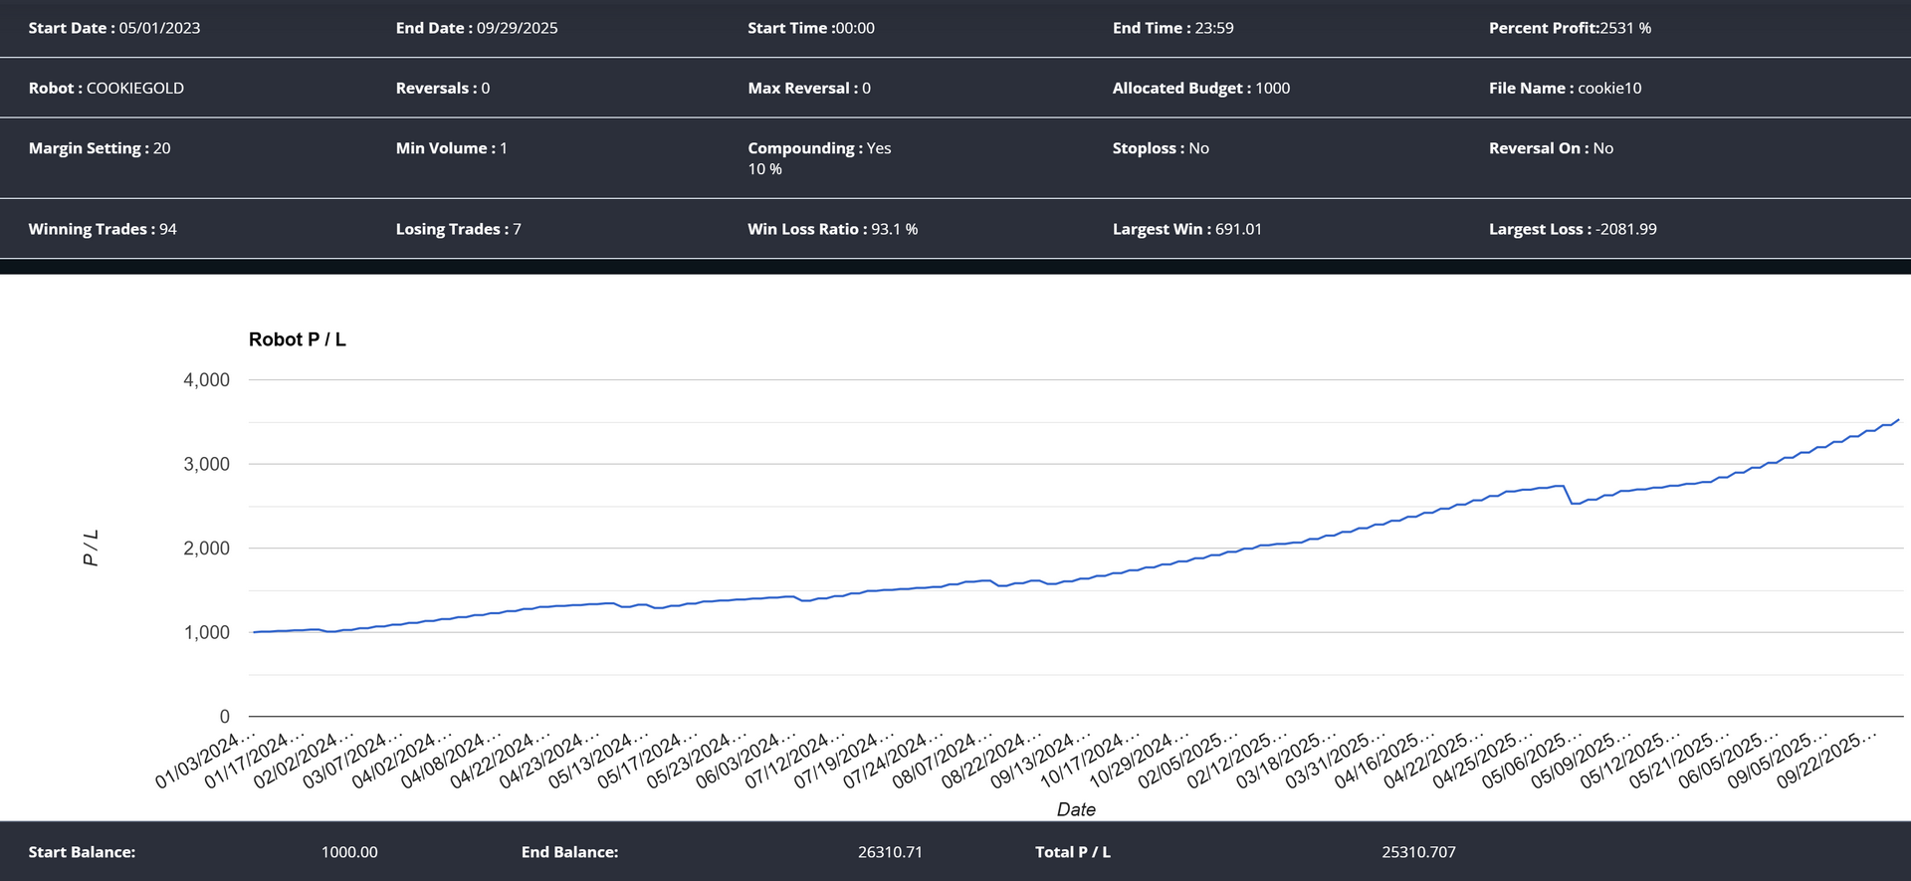Click the End Balance value 26310.71

(x=890, y=852)
